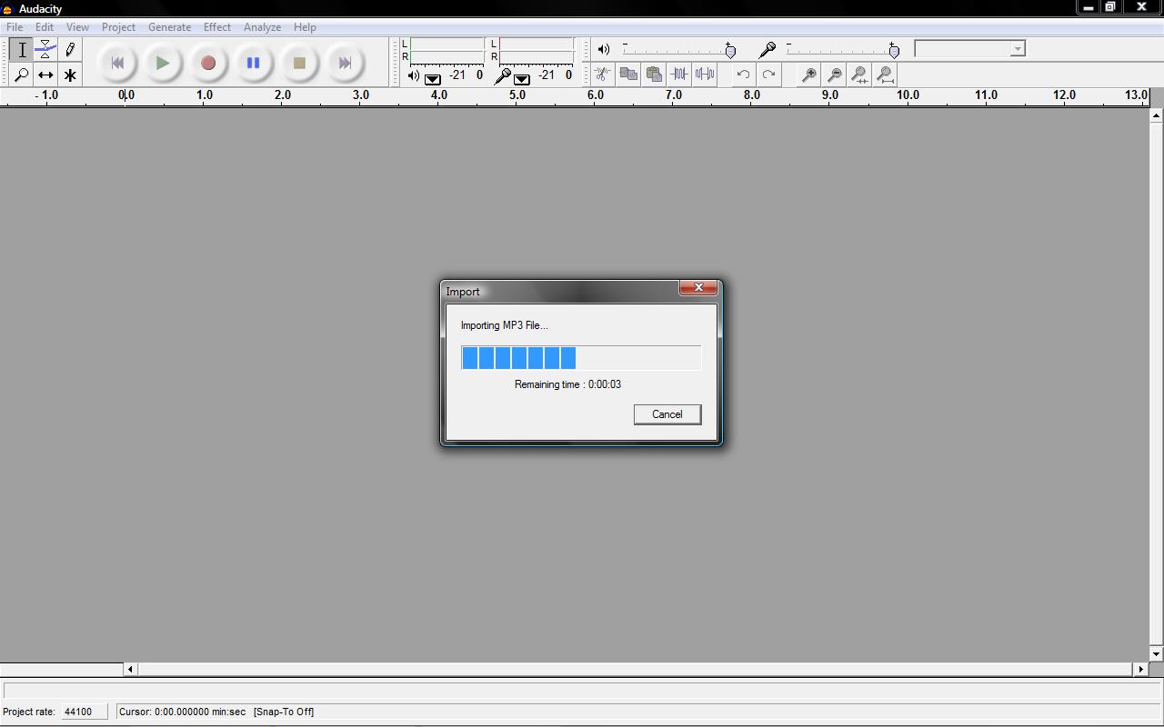This screenshot has height=727, width=1164.
Task: Open input meter dropdown arrow
Action: [x=522, y=79]
